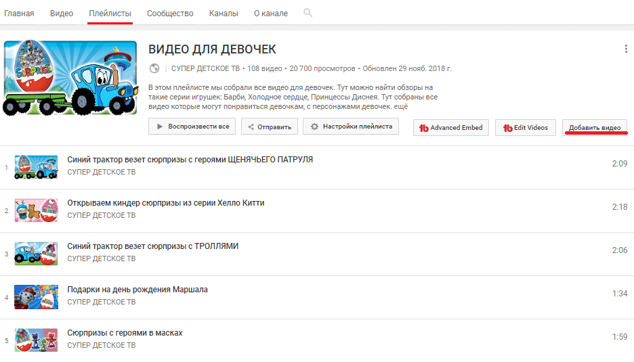Click the channel search magnifier icon
Image resolution: width=634 pixels, height=362 pixels.
click(308, 13)
